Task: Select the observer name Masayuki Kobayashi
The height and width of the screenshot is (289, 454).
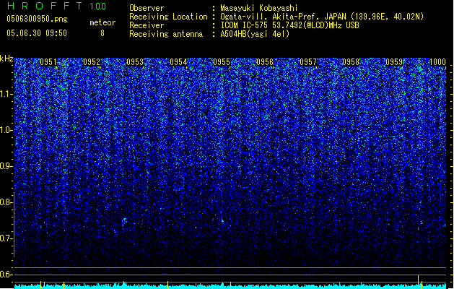Action: pos(259,8)
